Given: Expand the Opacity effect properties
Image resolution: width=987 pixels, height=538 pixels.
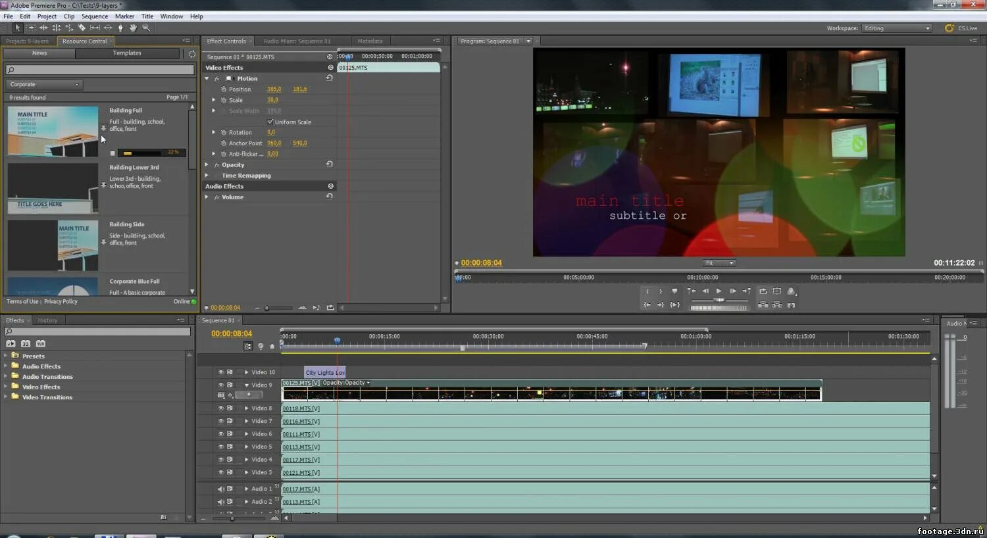Looking at the screenshot, I should click(207, 164).
